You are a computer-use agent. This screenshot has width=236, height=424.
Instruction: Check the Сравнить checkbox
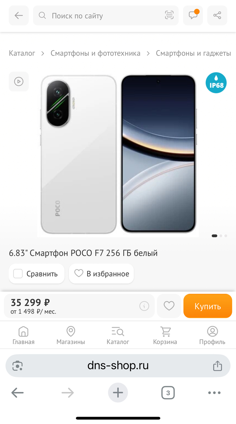(18, 274)
